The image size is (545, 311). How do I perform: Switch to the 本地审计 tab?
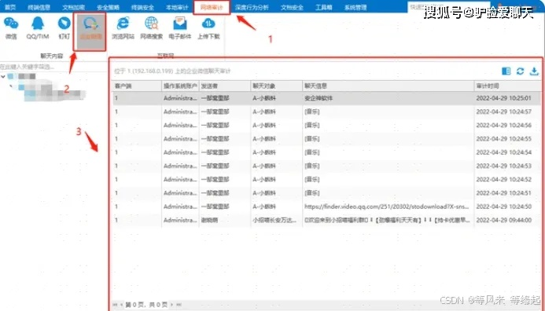[177, 7]
